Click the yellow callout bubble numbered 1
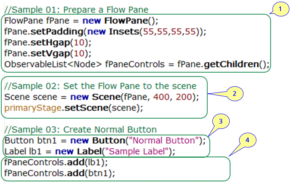 (280, 9)
